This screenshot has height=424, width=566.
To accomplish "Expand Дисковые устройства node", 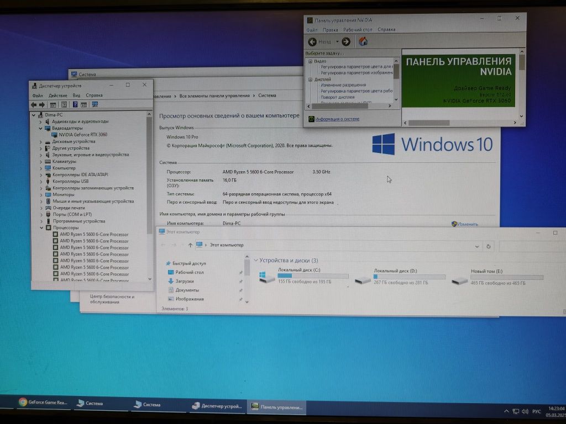I will [x=41, y=142].
